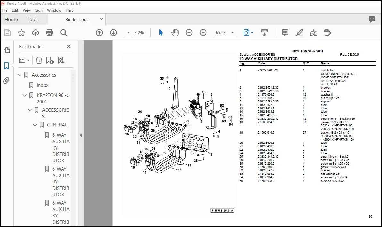Click the scrolling mode keyboard icon
Viewport: 382px width, 227px height.
264,33
